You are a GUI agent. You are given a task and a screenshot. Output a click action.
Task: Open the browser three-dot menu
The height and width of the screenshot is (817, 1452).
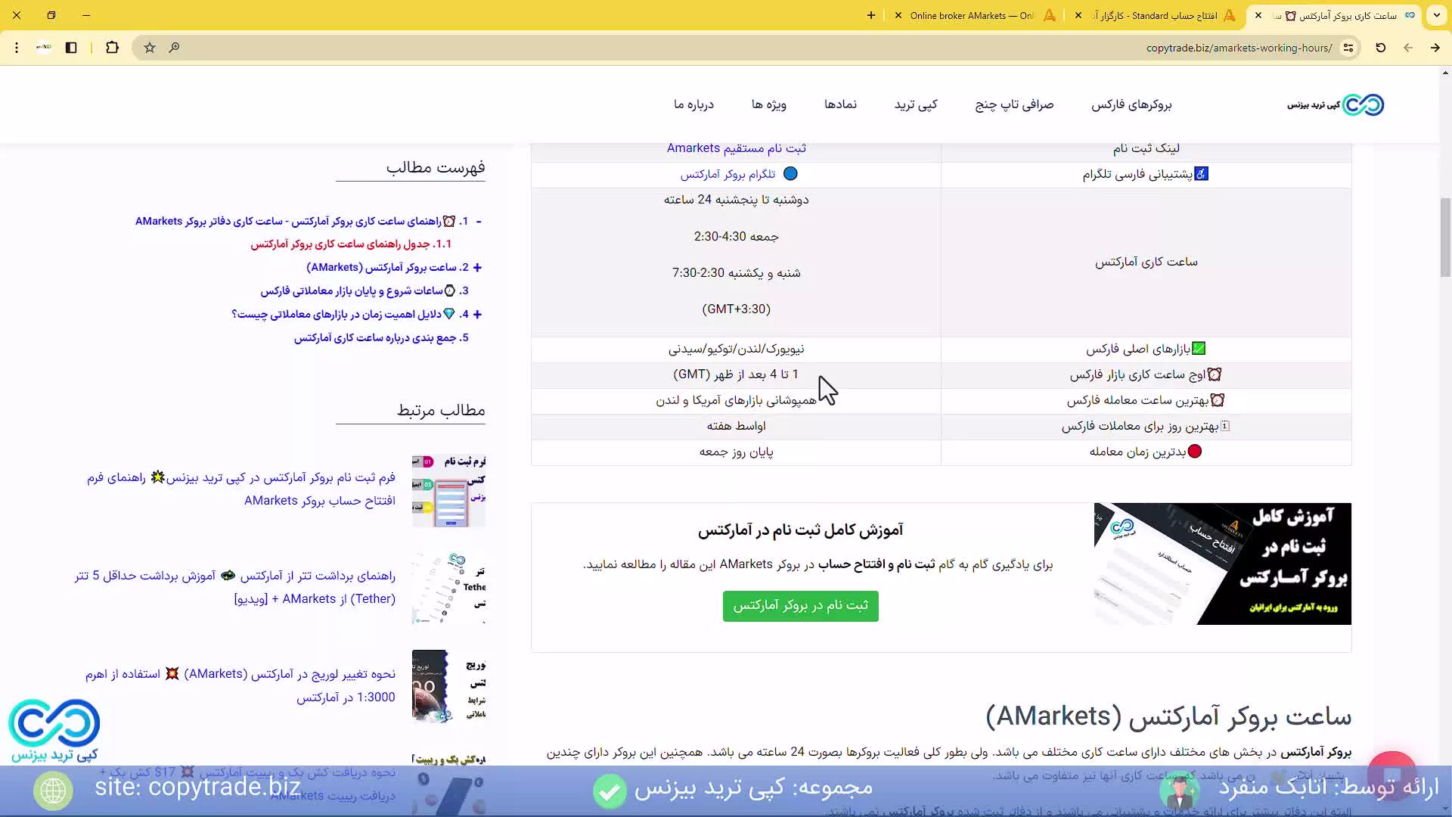tap(17, 48)
